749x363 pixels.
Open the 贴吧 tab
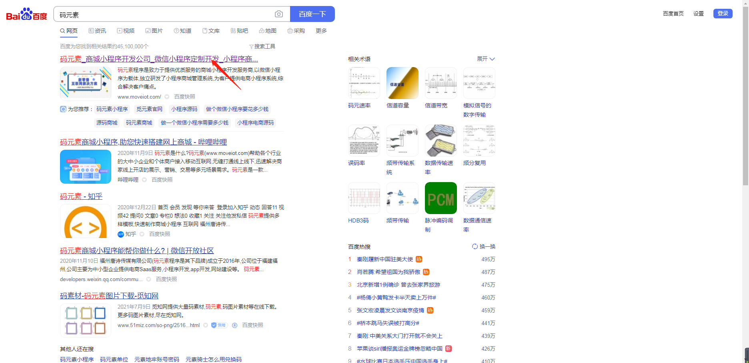(239, 31)
